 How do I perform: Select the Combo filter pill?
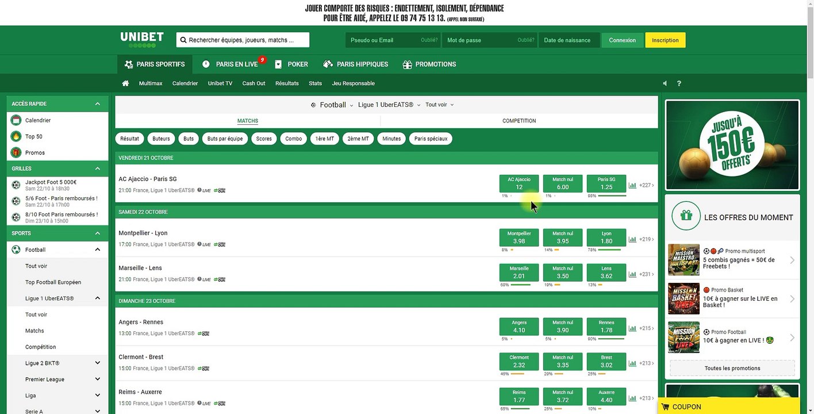pyautogui.click(x=293, y=139)
